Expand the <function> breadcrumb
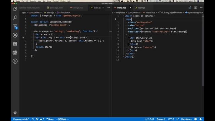Viewport: 215px width, 121px height. [63, 12]
